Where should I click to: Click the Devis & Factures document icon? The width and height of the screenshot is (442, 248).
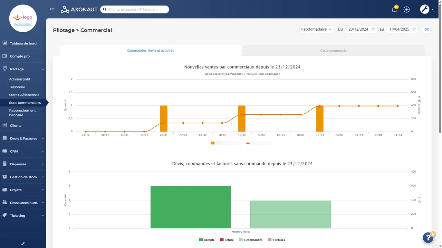(5, 138)
